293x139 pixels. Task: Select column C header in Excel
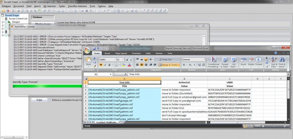pos(230,79)
